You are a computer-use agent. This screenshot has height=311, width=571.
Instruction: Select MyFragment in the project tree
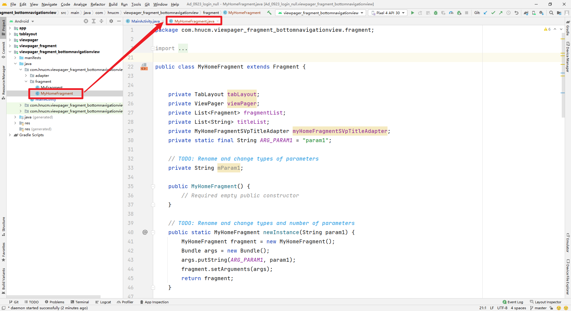(x=51, y=87)
